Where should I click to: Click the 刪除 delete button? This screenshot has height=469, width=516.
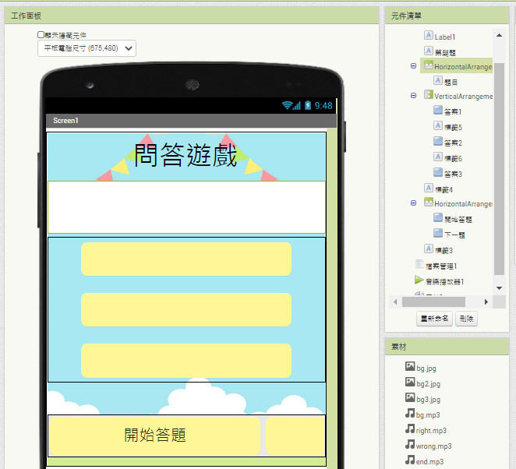(x=466, y=319)
